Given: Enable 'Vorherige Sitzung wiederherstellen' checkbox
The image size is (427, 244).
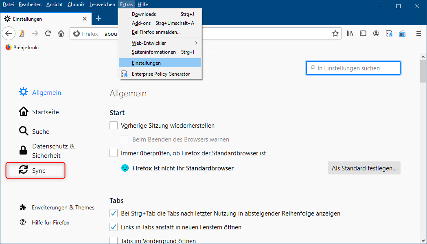Looking at the screenshot, I should 114,126.
